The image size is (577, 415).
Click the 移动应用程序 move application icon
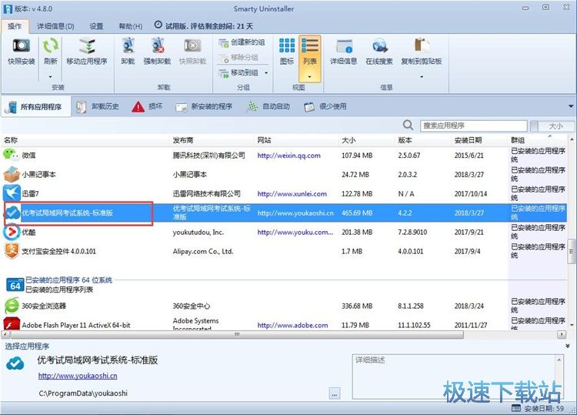86,50
